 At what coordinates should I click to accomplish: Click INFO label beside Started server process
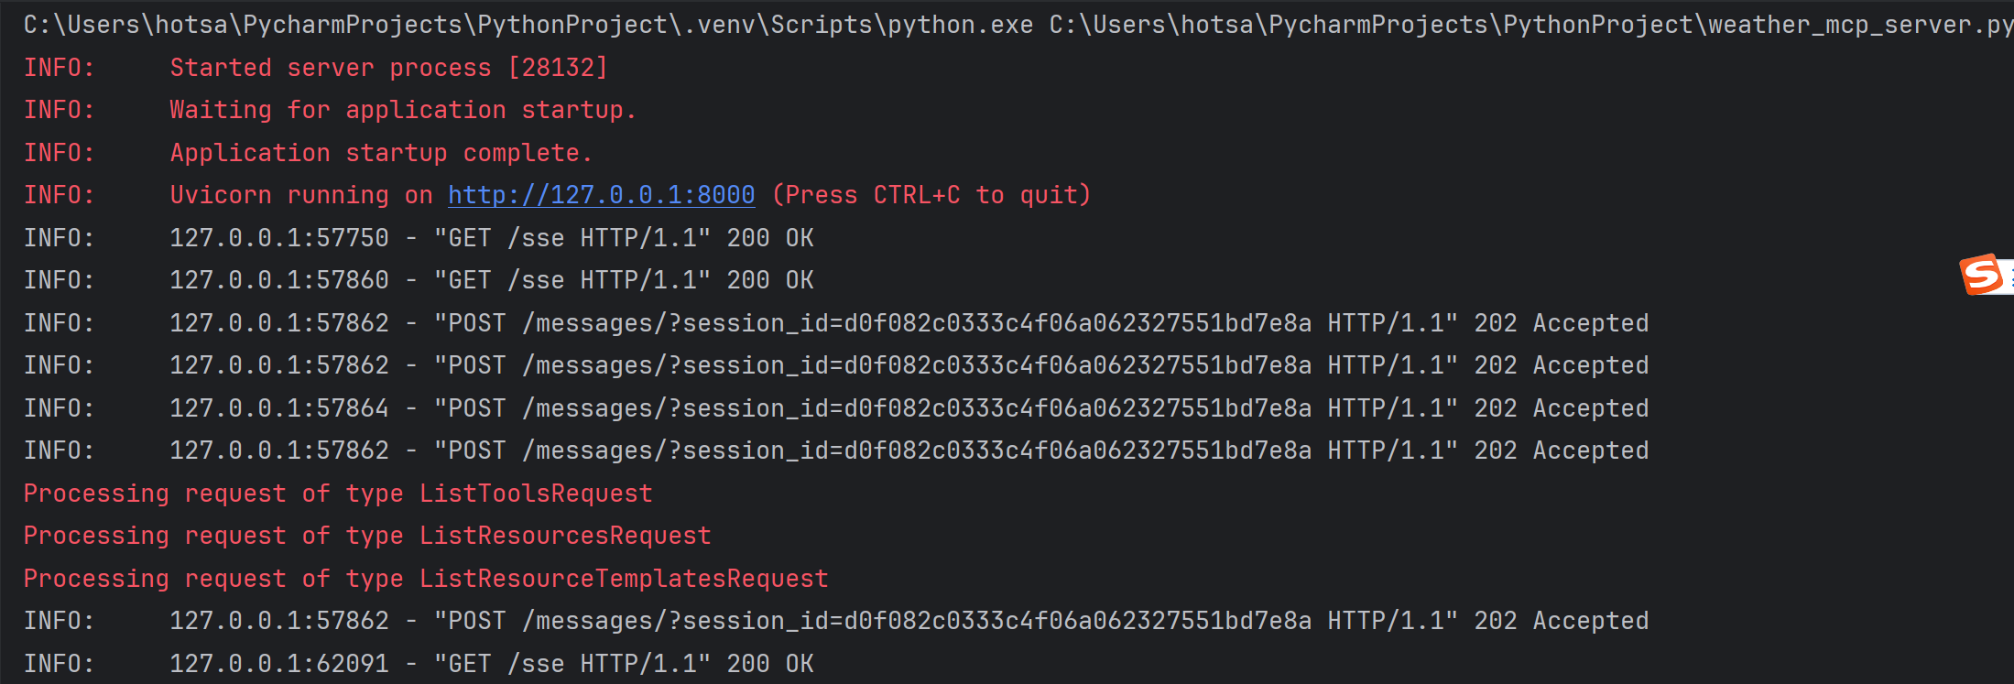pos(59,68)
